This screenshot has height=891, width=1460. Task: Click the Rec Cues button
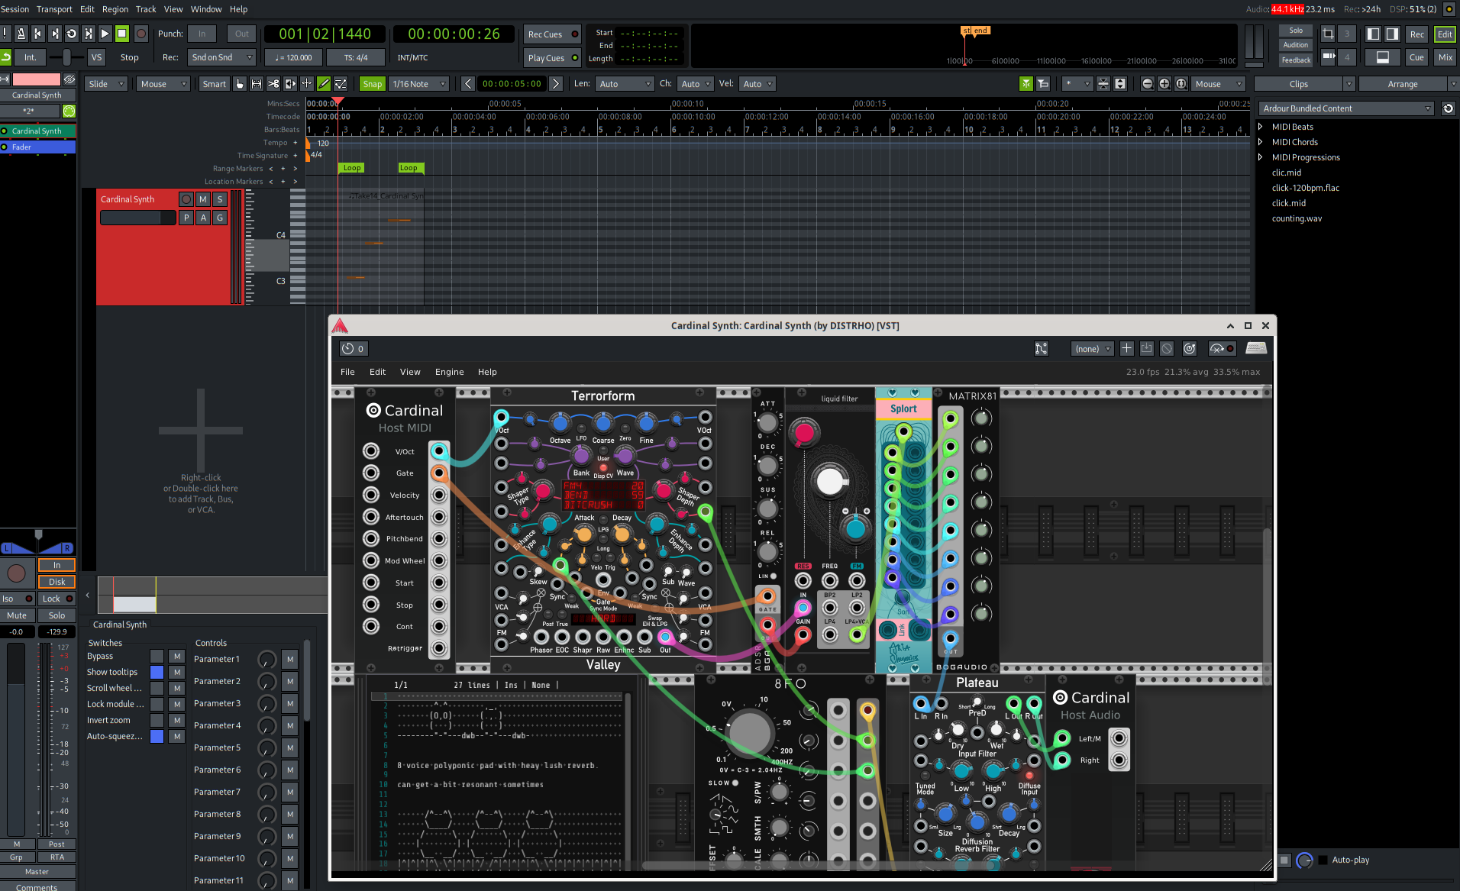[x=552, y=34]
